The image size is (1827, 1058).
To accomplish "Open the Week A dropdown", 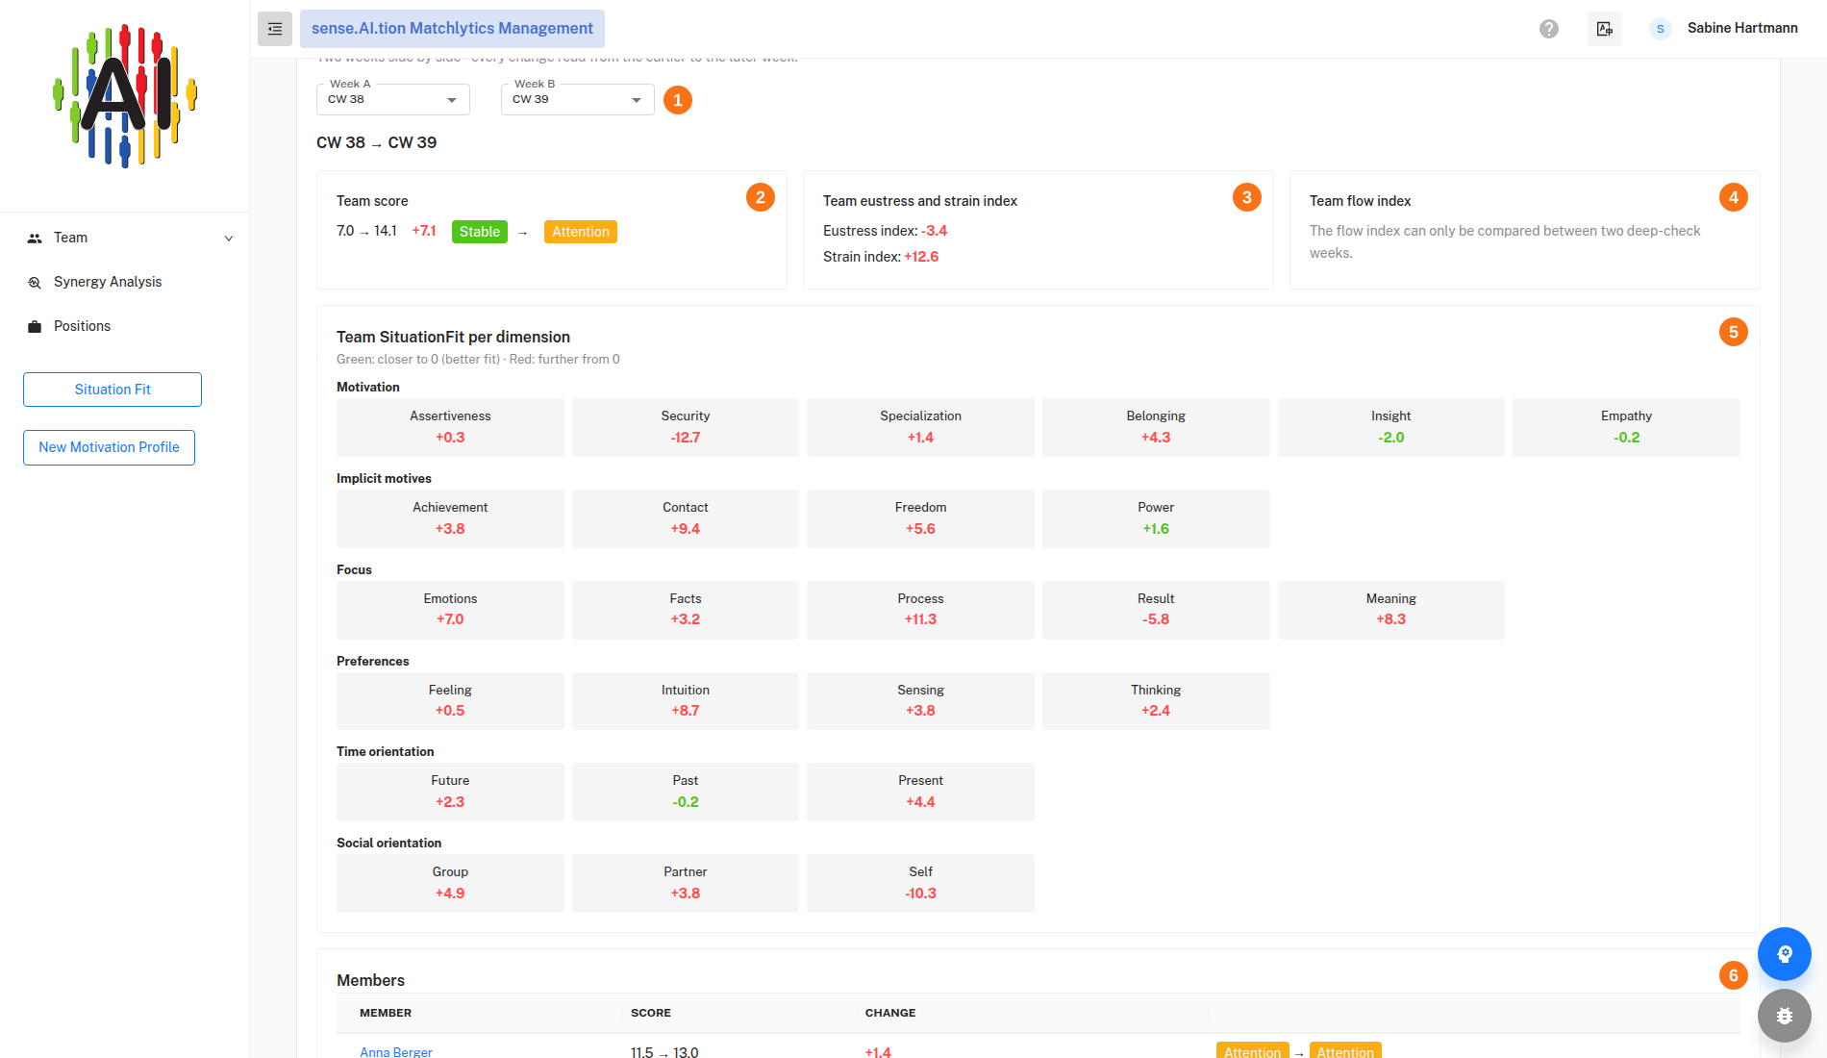I will tap(393, 100).
